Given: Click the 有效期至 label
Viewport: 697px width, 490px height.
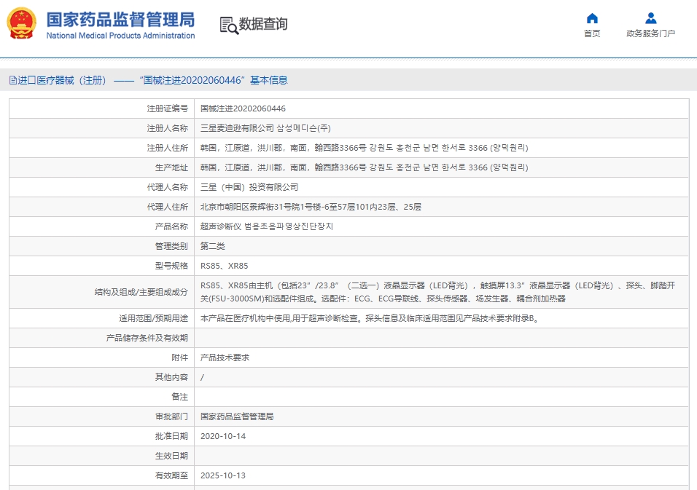Looking at the screenshot, I should point(171,475).
